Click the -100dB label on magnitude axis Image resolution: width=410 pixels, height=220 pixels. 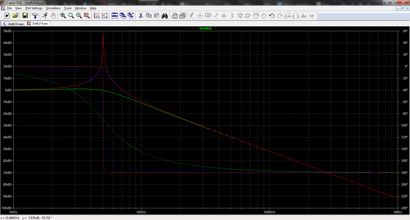(6, 208)
